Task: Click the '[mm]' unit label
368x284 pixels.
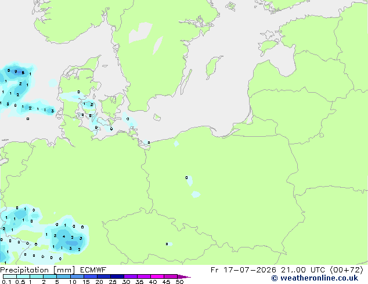Action: [x=64, y=270]
